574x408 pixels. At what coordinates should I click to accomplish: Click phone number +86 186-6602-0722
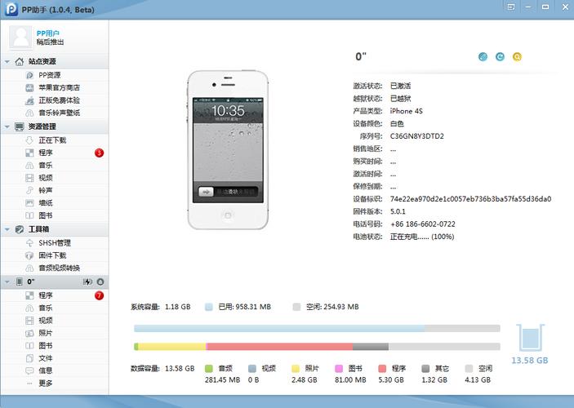tap(423, 224)
